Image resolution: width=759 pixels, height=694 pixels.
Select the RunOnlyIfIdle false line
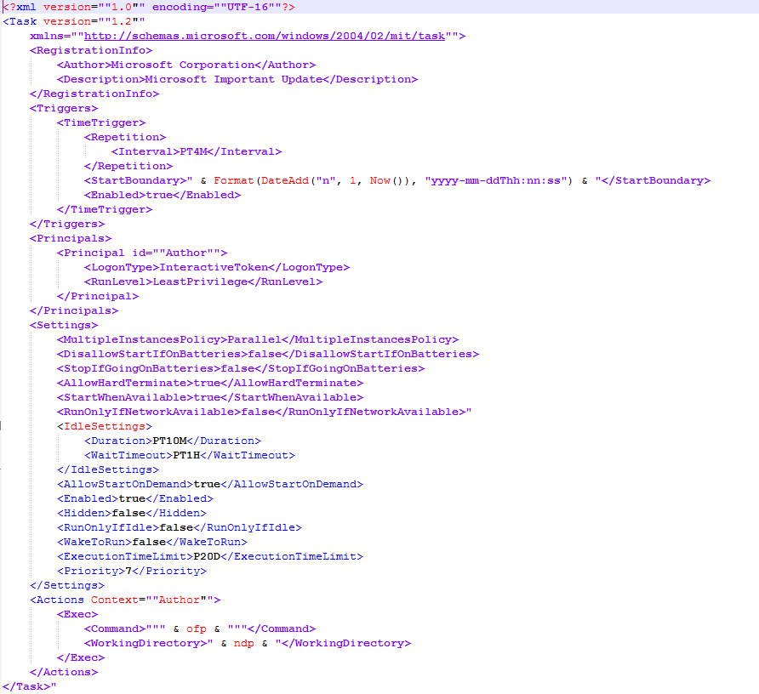180,528
